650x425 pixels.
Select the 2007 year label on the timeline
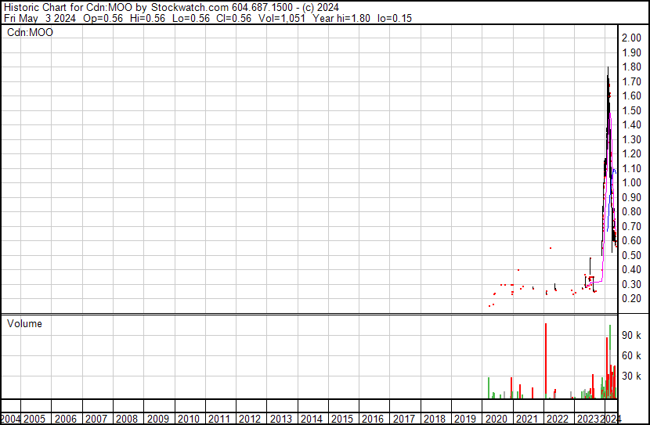[96, 420]
